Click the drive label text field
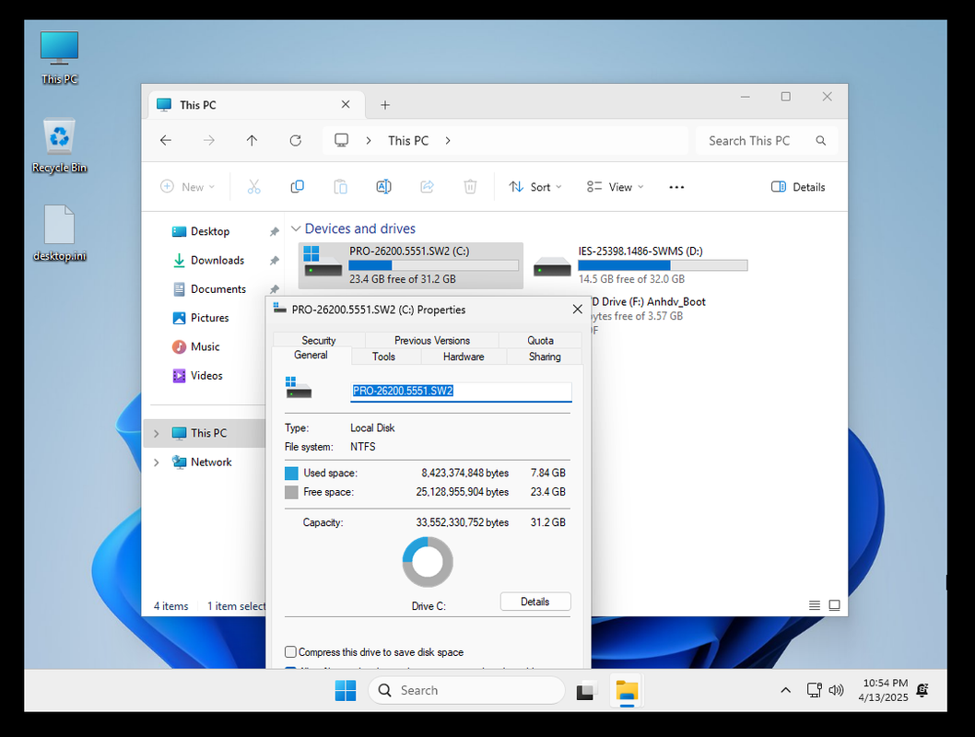This screenshot has height=737, width=975. pyautogui.click(x=461, y=391)
